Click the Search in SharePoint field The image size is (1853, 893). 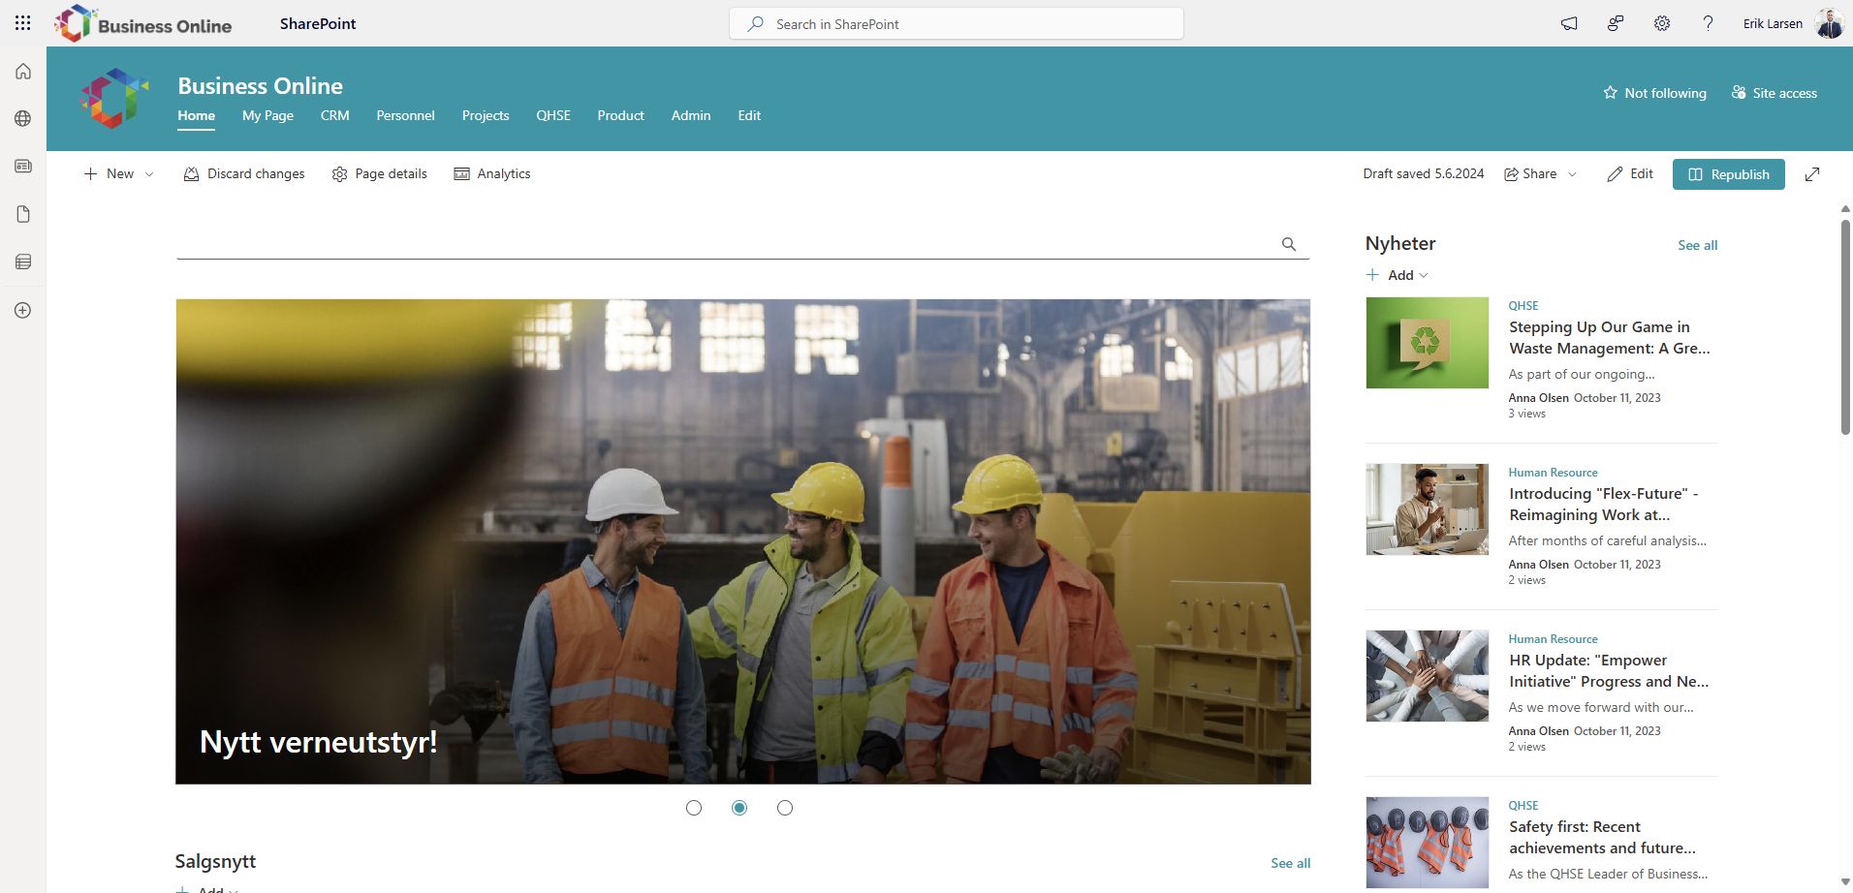pos(957,23)
